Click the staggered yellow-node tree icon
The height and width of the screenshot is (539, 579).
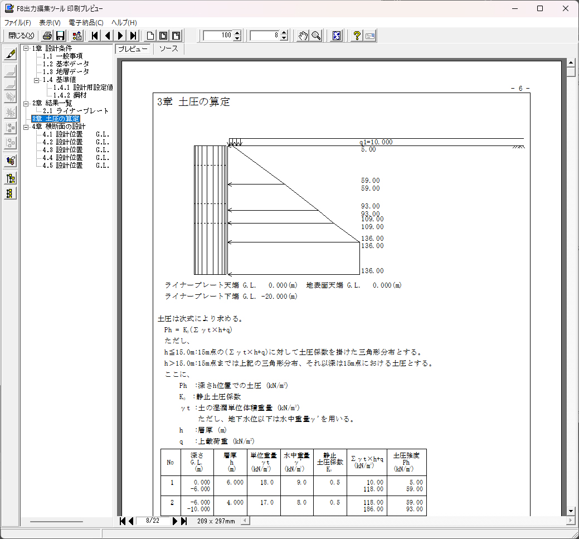click(x=11, y=178)
